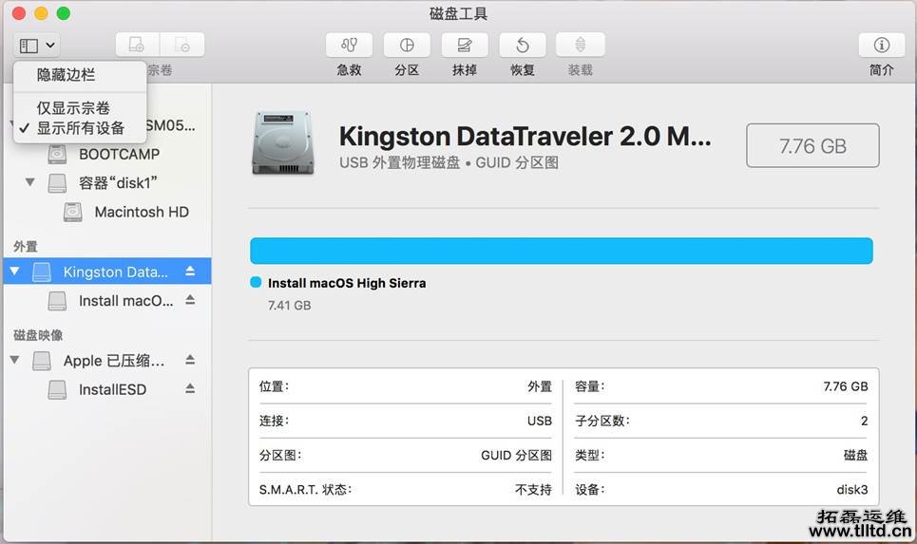Click the Mount (装载) toolbar icon

[x=580, y=46]
